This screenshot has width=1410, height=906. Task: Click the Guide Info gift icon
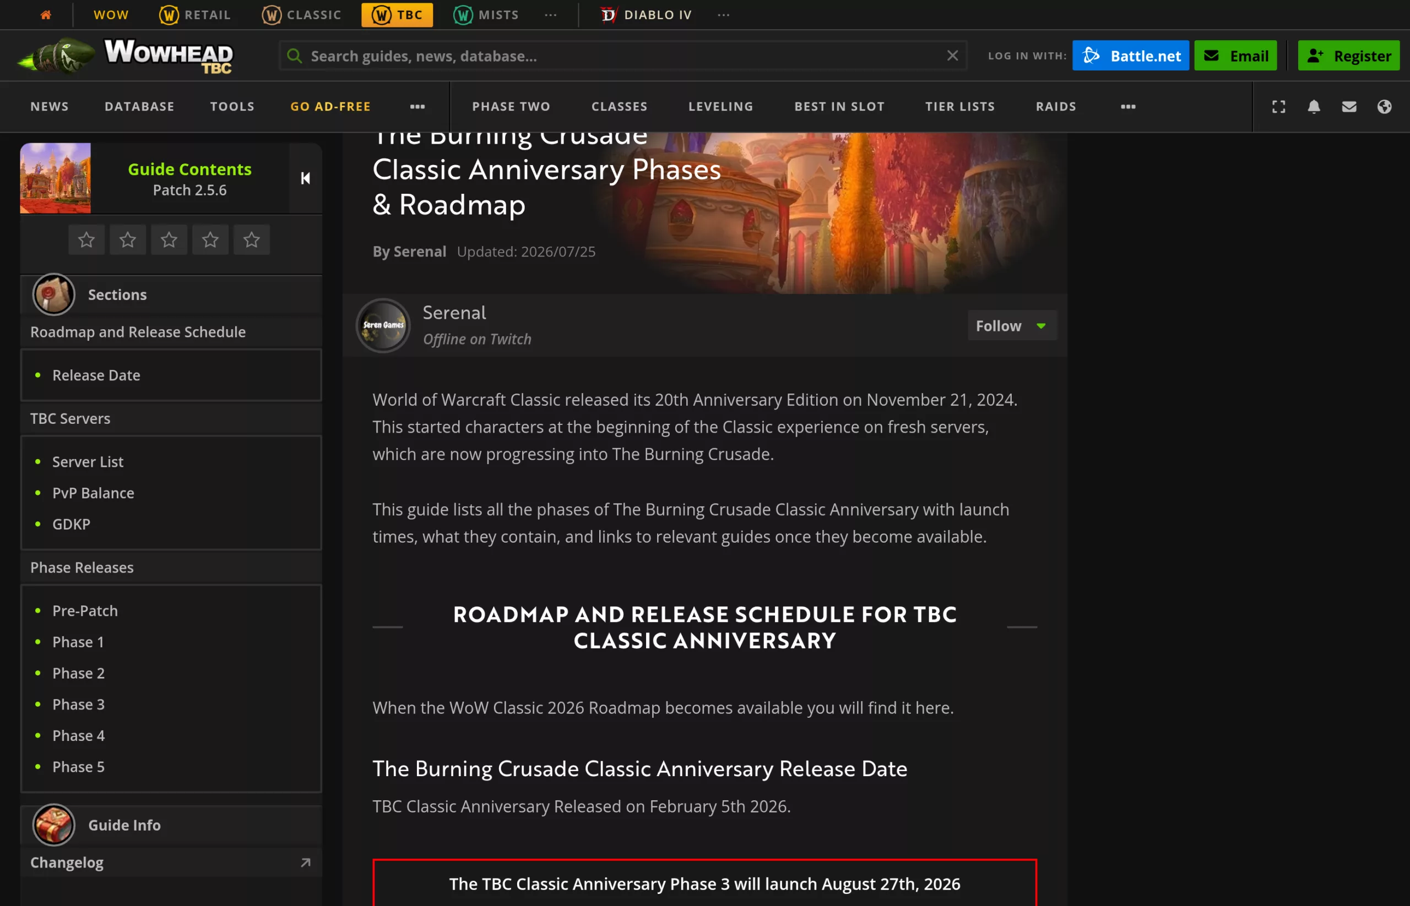53,824
